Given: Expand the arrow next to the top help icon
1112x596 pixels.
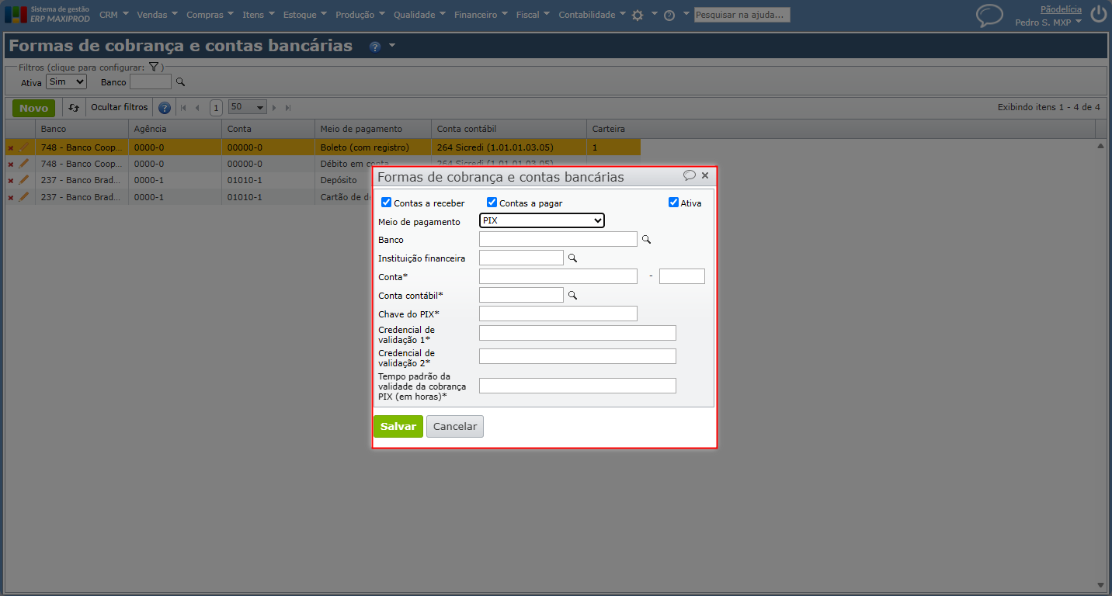Looking at the screenshot, I should click(686, 14).
